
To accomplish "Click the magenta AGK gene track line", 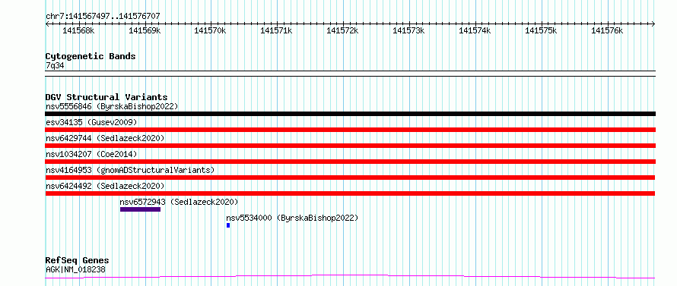I will point(350,277).
